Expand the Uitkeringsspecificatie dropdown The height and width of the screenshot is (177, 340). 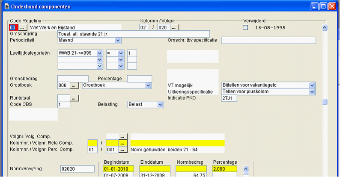tap(312, 92)
